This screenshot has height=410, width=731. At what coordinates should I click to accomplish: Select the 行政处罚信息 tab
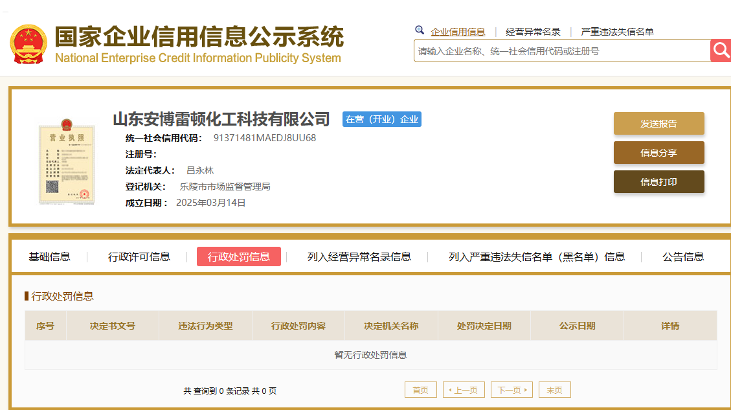[x=239, y=256]
